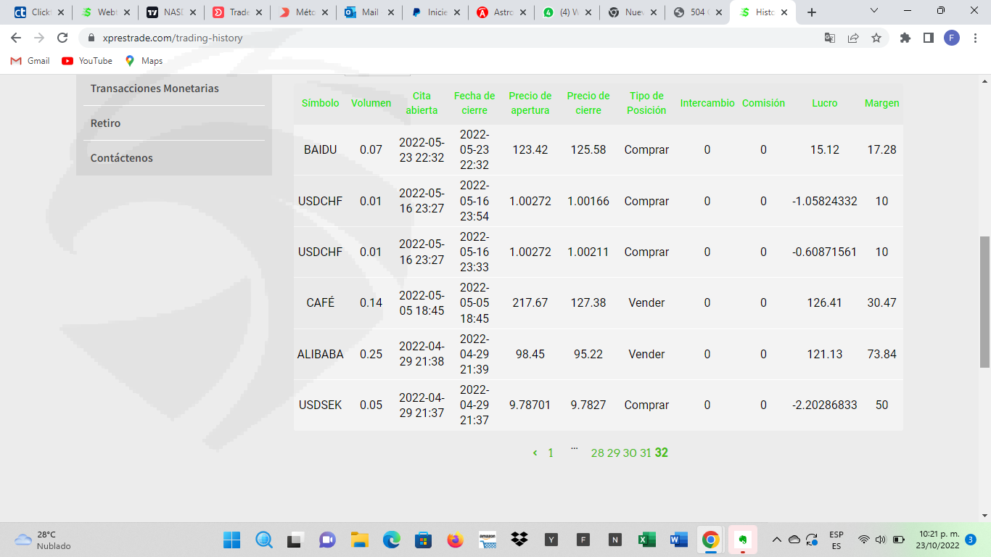Image resolution: width=991 pixels, height=557 pixels.
Task: Open Word from the taskbar
Action: point(679,540)
